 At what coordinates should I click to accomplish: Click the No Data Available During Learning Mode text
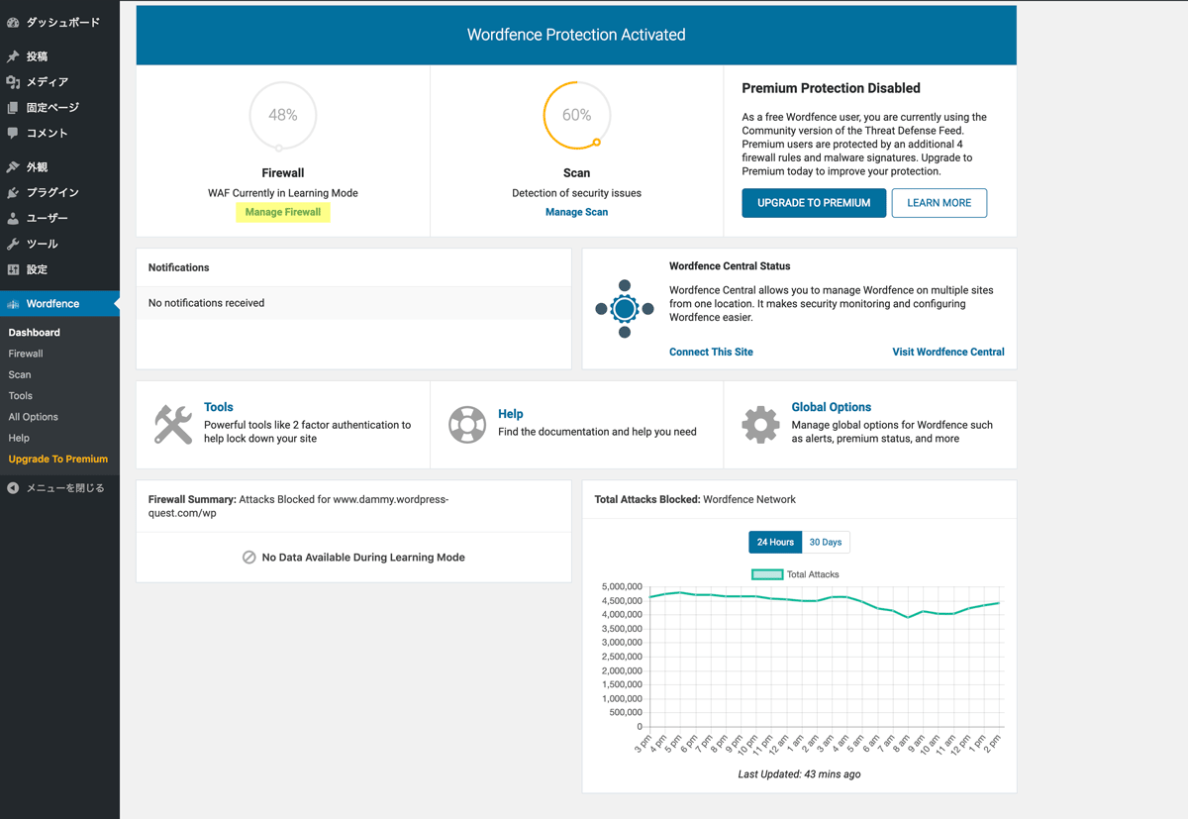[x=363, y=558]
